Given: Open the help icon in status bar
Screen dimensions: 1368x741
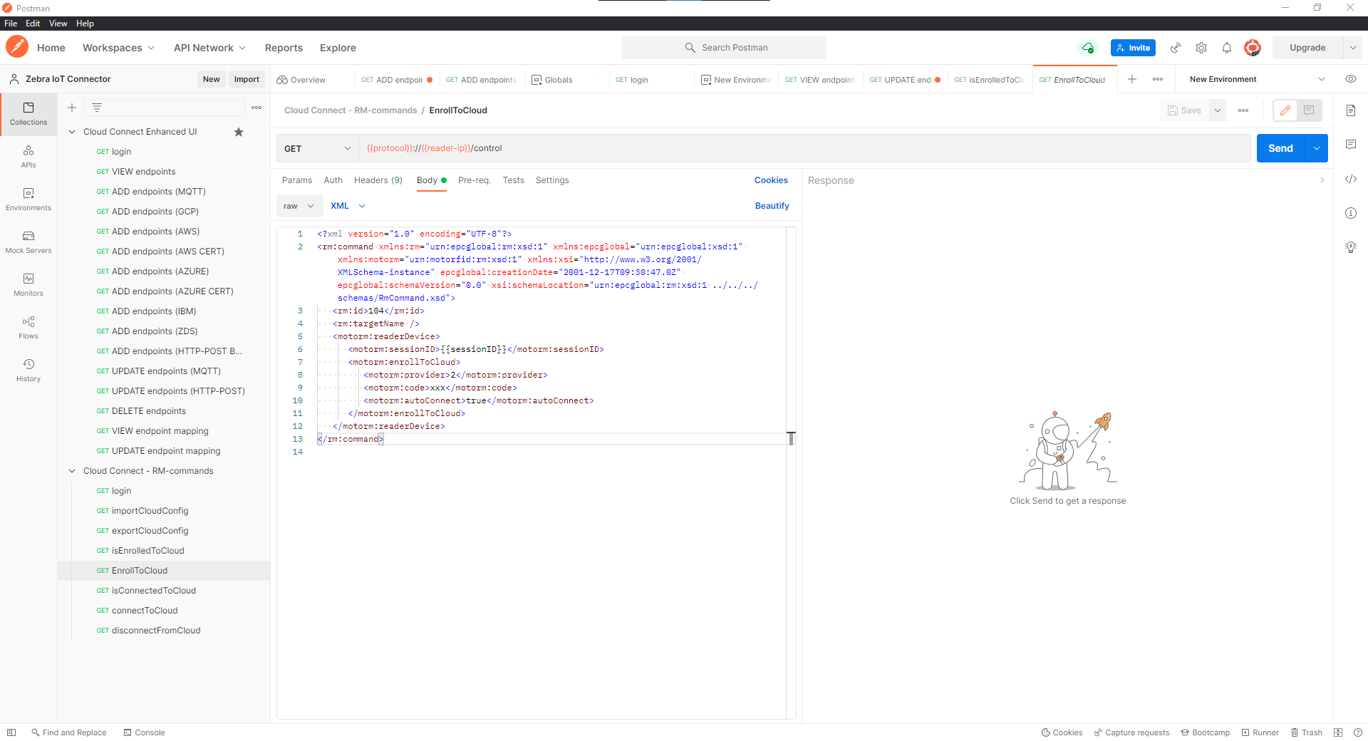Looking at the screenshot, I should tap(1358, 732).
